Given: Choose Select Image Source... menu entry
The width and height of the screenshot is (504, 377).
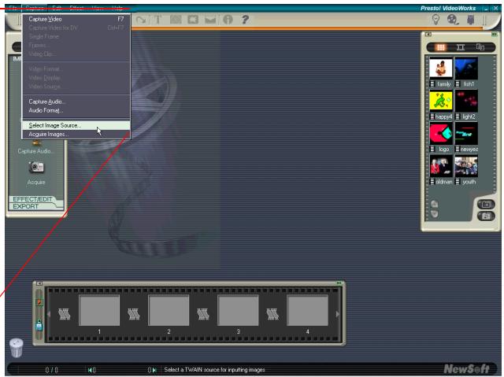Looking at the screenshot, I should (76, 125).
